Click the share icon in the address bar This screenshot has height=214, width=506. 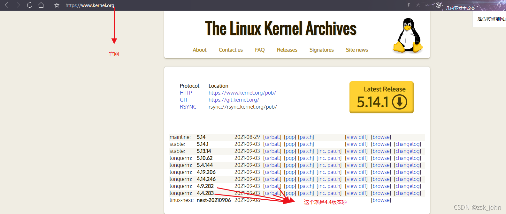(418, 5)
